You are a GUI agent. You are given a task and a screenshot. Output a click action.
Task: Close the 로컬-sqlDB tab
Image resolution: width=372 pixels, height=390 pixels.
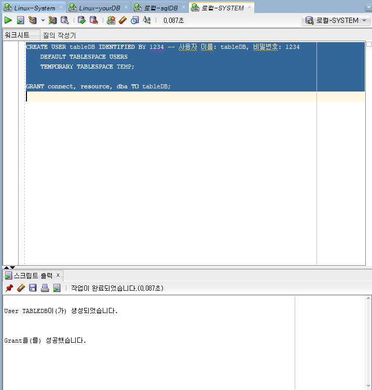click(x=184, y=7)
